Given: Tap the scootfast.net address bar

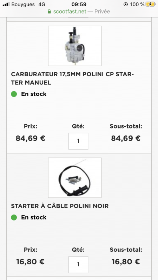Looking at the screenshot, I should pos(79,12).
